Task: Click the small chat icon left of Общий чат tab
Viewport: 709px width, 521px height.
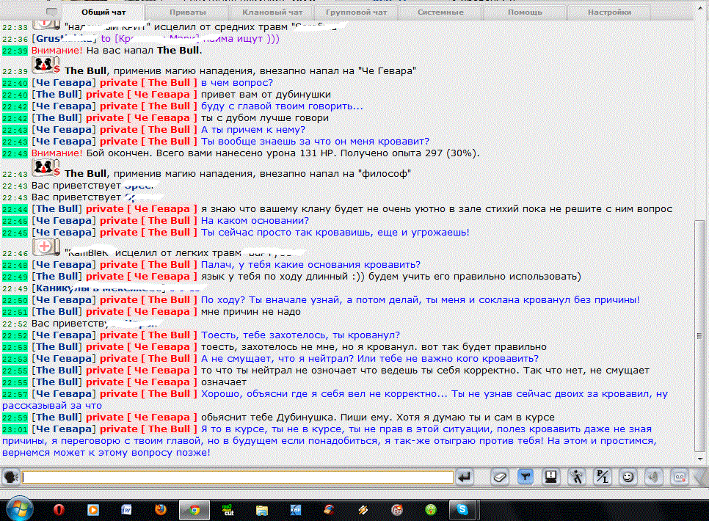Action: tap(52, 12)
